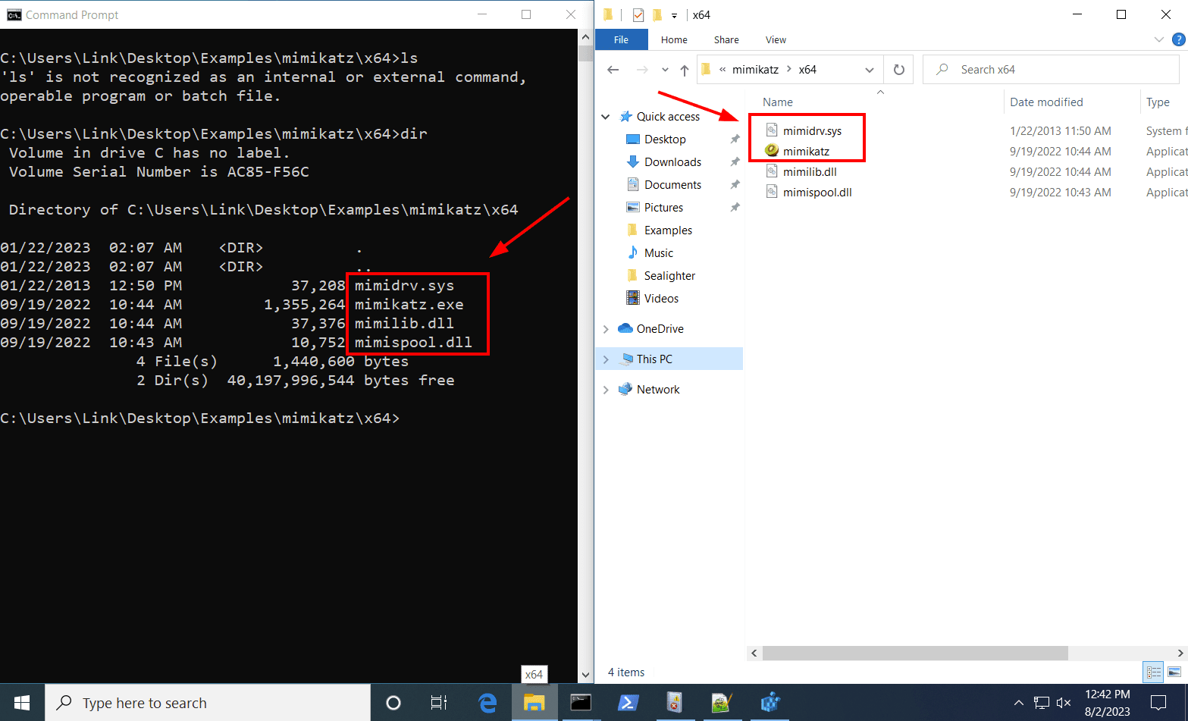Switch to Command Prompt taskbar icon
This screenshot has width=1188, height=721.
(x=581, y=703)
